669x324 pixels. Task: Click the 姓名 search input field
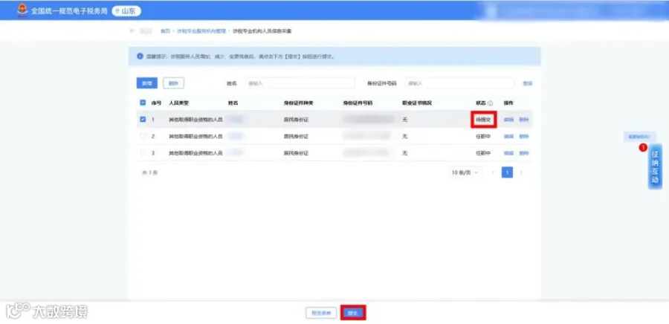coord(300,83)
